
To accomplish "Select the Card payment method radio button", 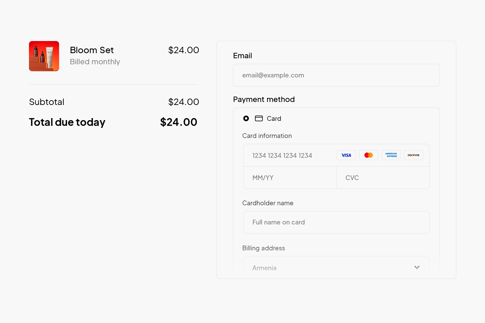I will [x=246, y=118].
